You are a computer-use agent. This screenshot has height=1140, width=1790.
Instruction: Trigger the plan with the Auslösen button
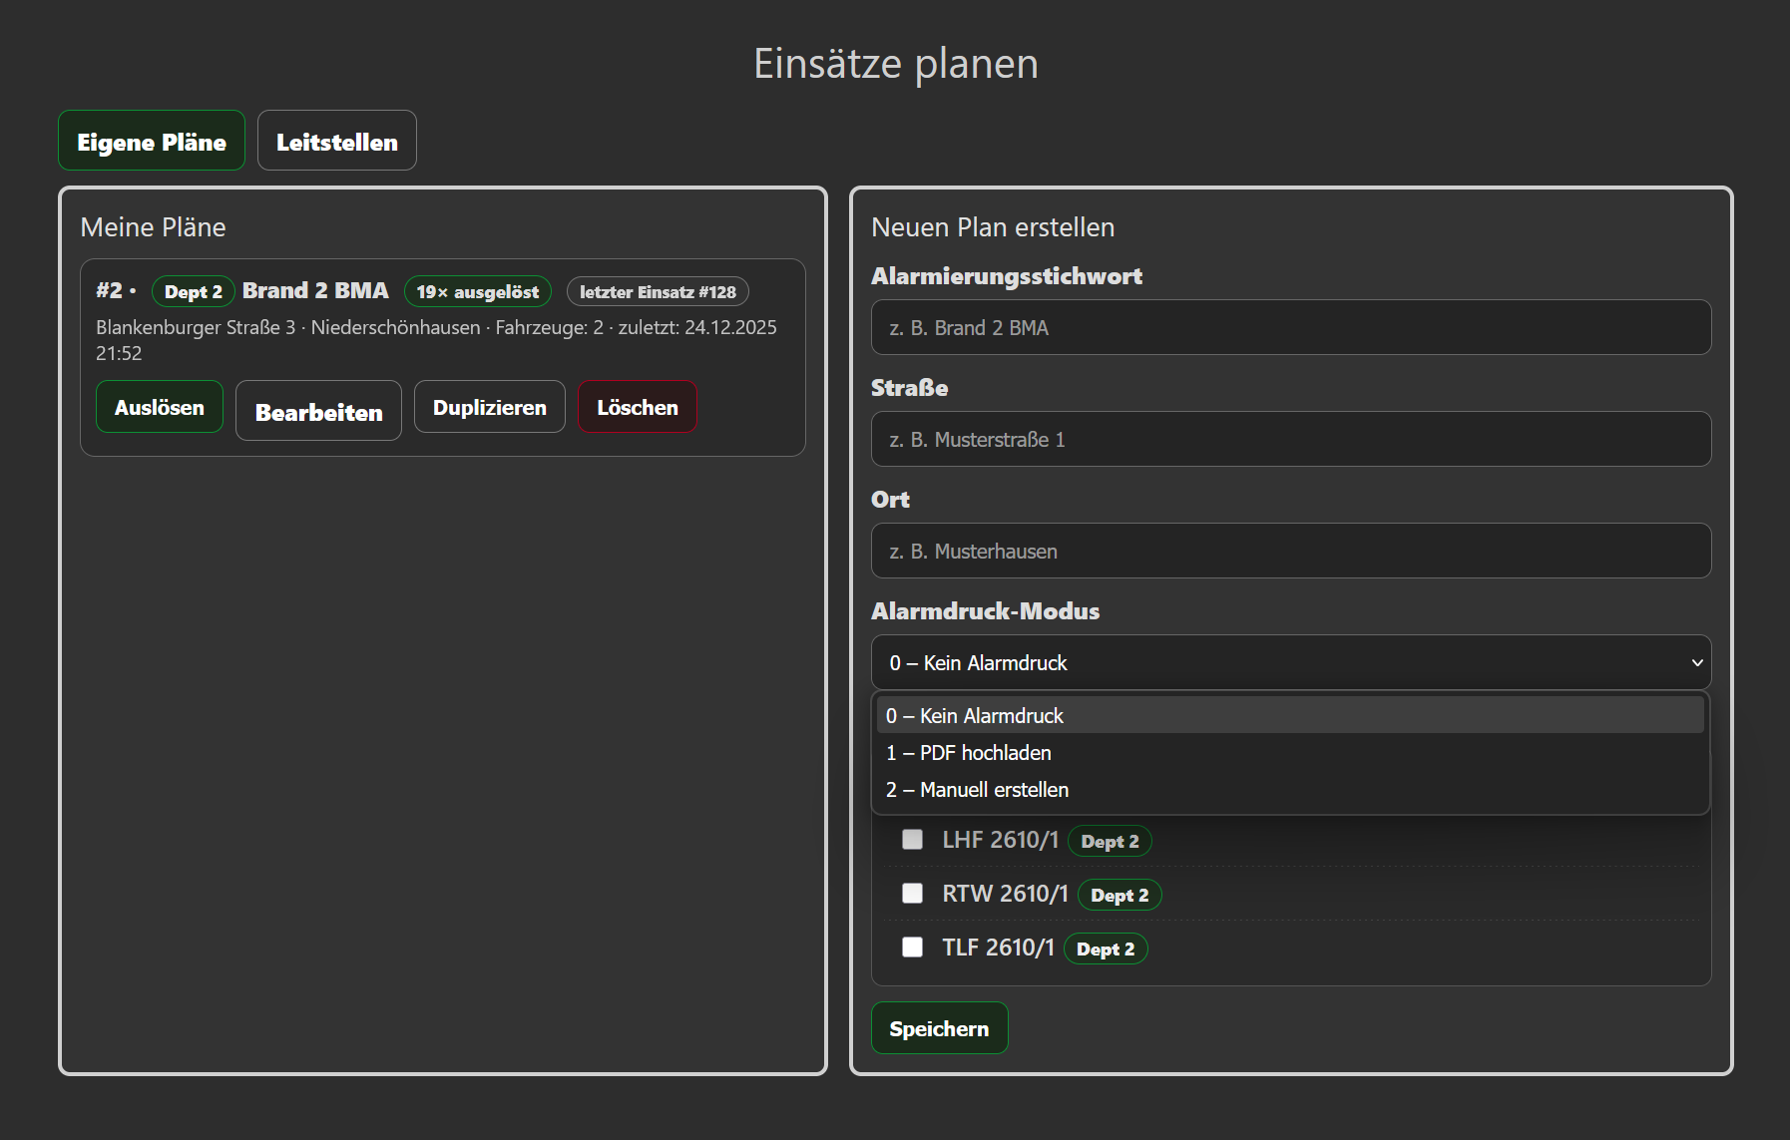click(x=159, y=406)
